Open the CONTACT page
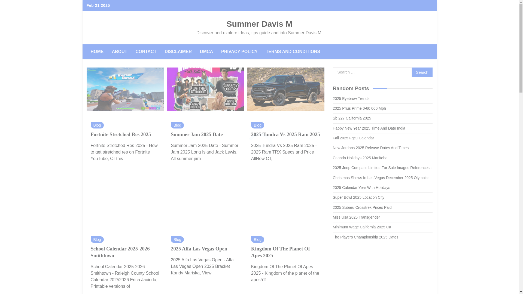The width and height of the screenshot is (523, 294). pyautogui.click(x=146, y=52)
